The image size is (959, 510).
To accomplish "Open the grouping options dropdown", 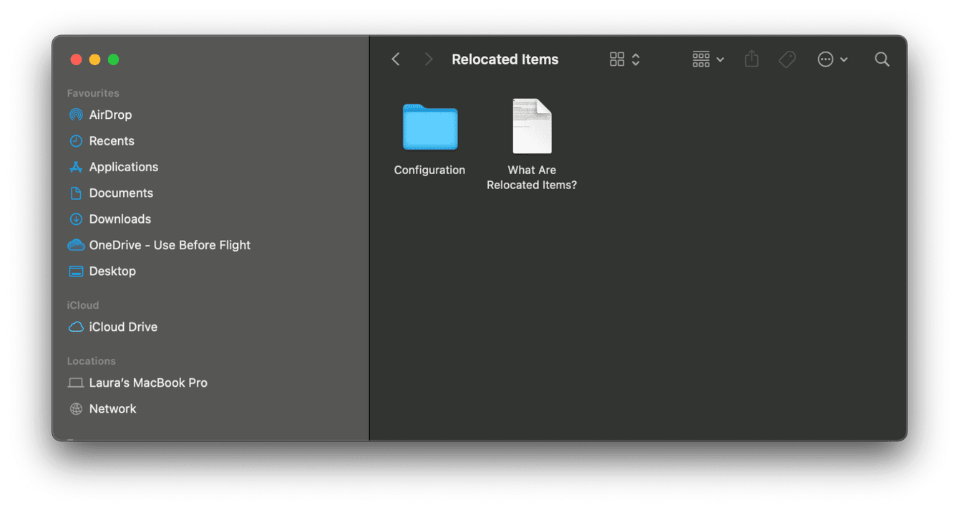I will [x=708, y=59].
